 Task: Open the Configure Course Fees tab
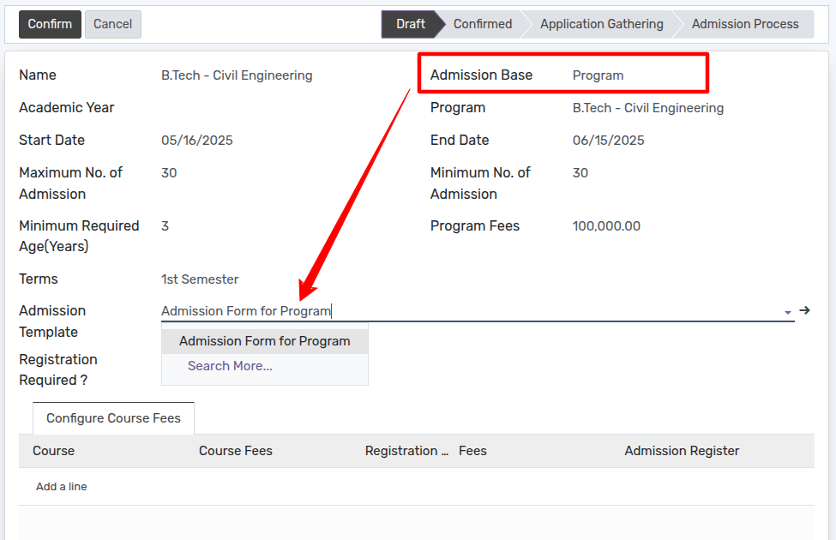(113, 418)
